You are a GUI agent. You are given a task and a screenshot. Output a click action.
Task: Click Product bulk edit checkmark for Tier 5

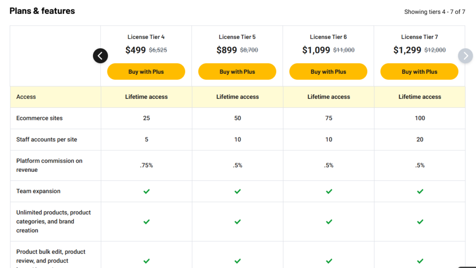[x=238, y=261]
